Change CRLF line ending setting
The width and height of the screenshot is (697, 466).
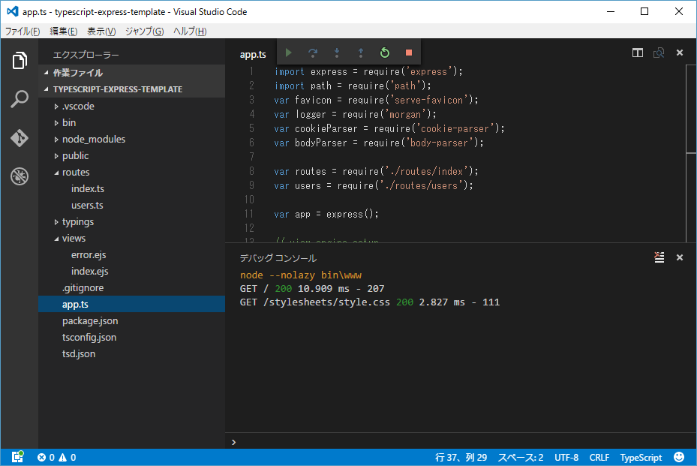coord(599,457)
